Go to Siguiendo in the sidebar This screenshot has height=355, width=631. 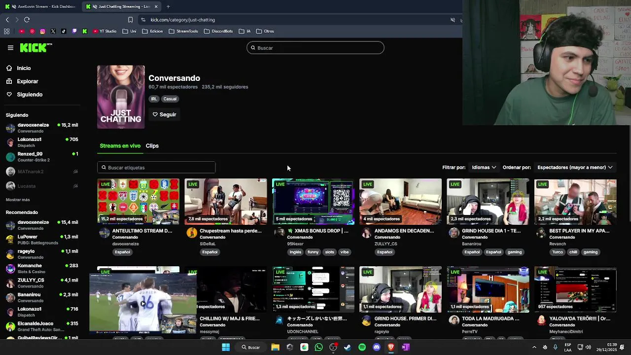coord(30,94)
